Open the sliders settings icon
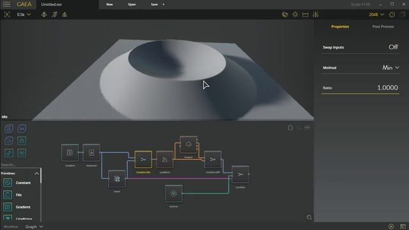The image size is (409, 230). (x=316, y=15)
